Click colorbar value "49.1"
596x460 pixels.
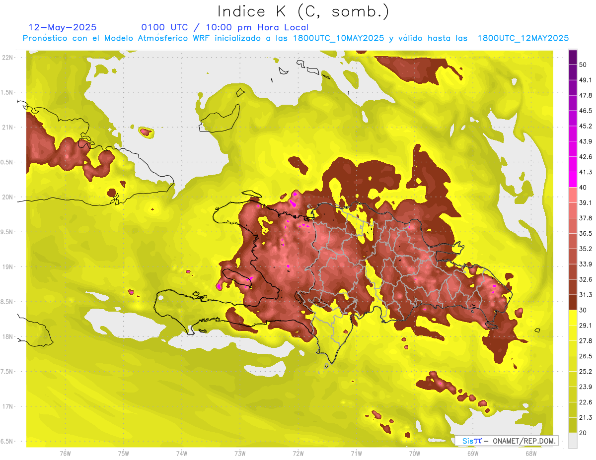click(585, 80)
